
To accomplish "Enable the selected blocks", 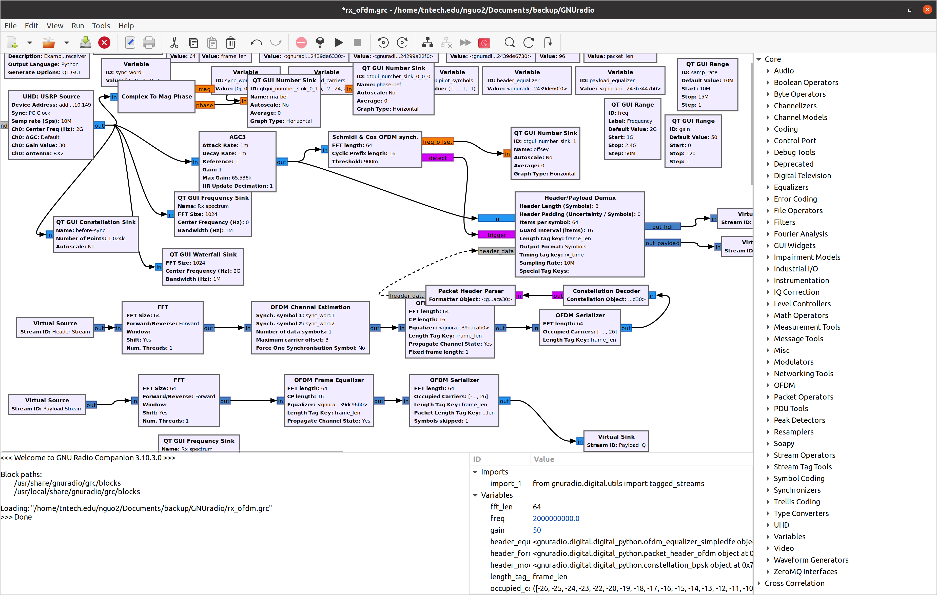I will click(x=428, y=43).
